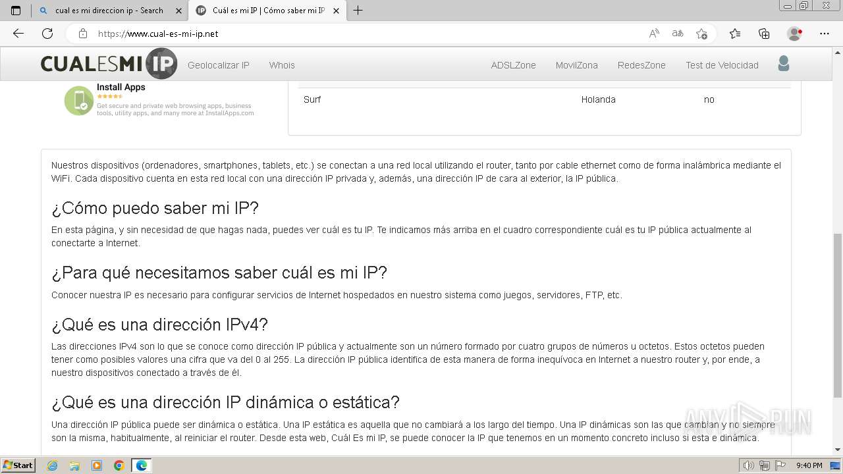Go to the RedesZone link
This screenshot has height=474, width=843.
[641, 65]
